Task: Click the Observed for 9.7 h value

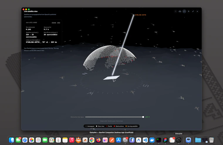Action: tap(46, 29)
